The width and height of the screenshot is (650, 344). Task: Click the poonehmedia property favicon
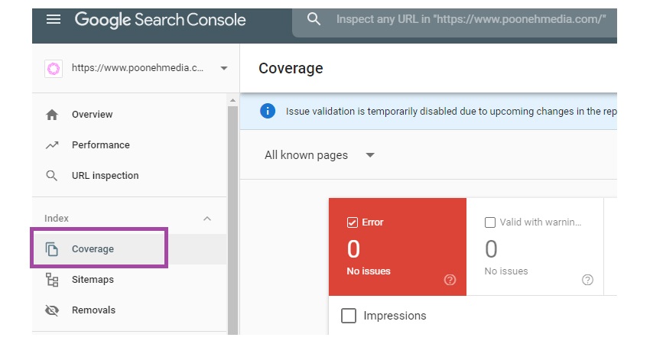(54, 68)
